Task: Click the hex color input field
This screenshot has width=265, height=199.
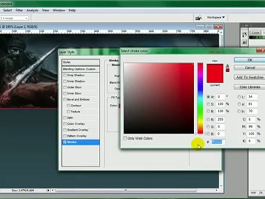Action: click(218, 142)
